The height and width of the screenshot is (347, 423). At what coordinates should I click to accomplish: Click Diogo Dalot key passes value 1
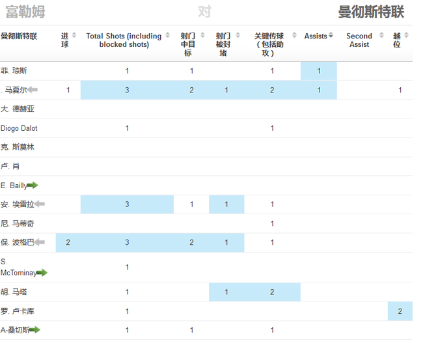272,128
